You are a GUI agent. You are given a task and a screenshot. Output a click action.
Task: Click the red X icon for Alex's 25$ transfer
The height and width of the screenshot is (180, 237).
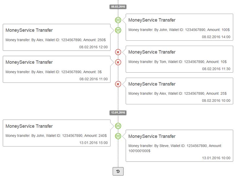[118, 84]
